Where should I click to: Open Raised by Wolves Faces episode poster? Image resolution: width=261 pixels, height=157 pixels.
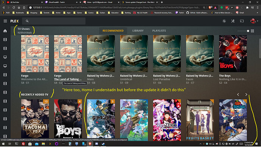(200, 54)
